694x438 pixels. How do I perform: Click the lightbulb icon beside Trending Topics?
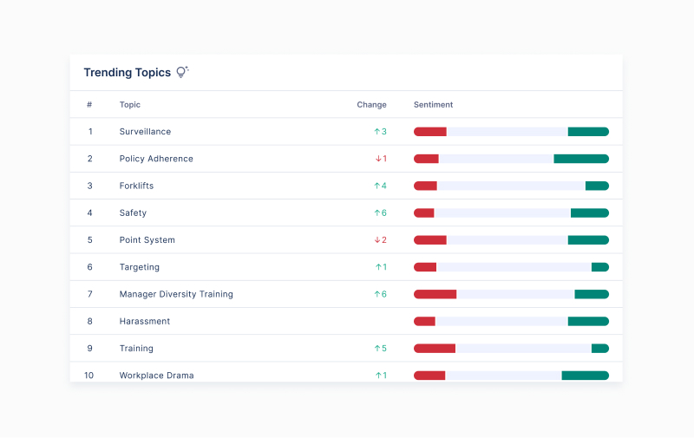coord(182,72)
